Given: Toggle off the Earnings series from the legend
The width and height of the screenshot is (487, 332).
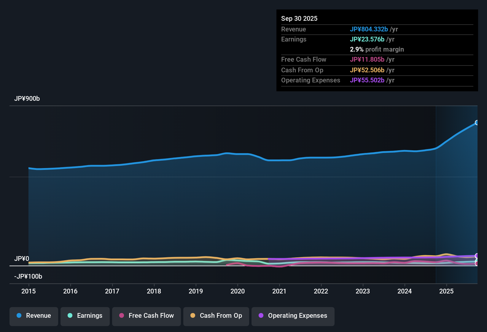Looking at the screenshot, I should point(85,316).
